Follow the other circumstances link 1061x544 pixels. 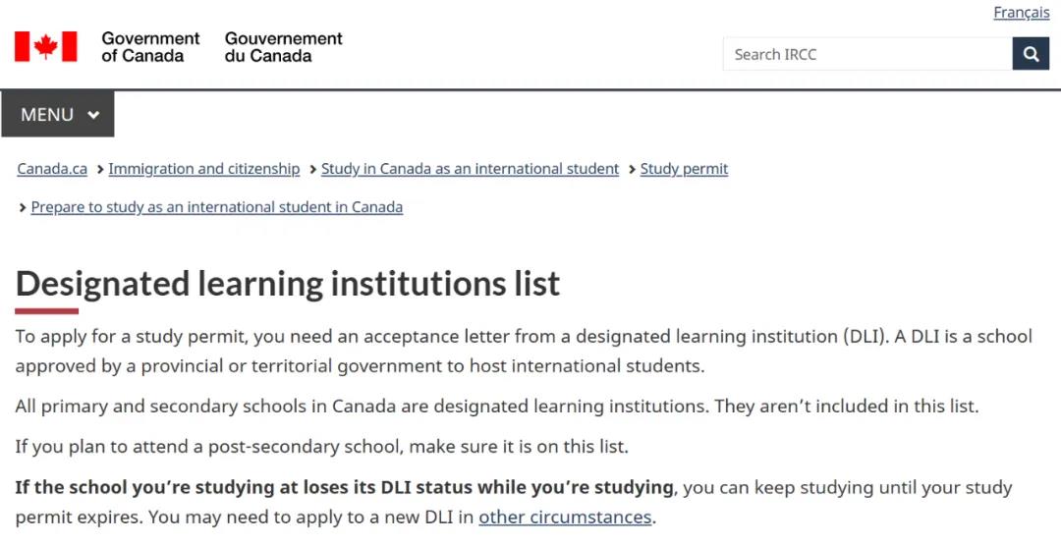(x=564, y=517)
